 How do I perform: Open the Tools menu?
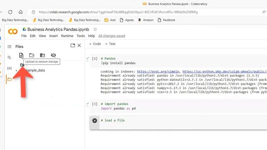click(81, 36)
